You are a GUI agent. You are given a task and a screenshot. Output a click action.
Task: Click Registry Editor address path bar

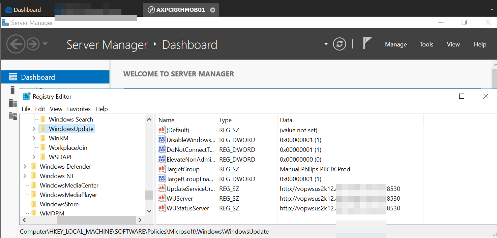pos(258,232)
